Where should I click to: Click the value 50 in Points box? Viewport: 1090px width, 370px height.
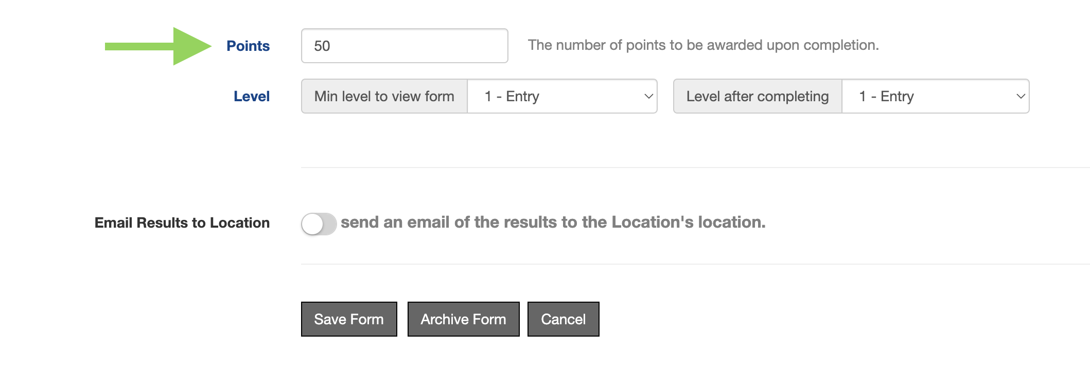click(x=322, y=46)
